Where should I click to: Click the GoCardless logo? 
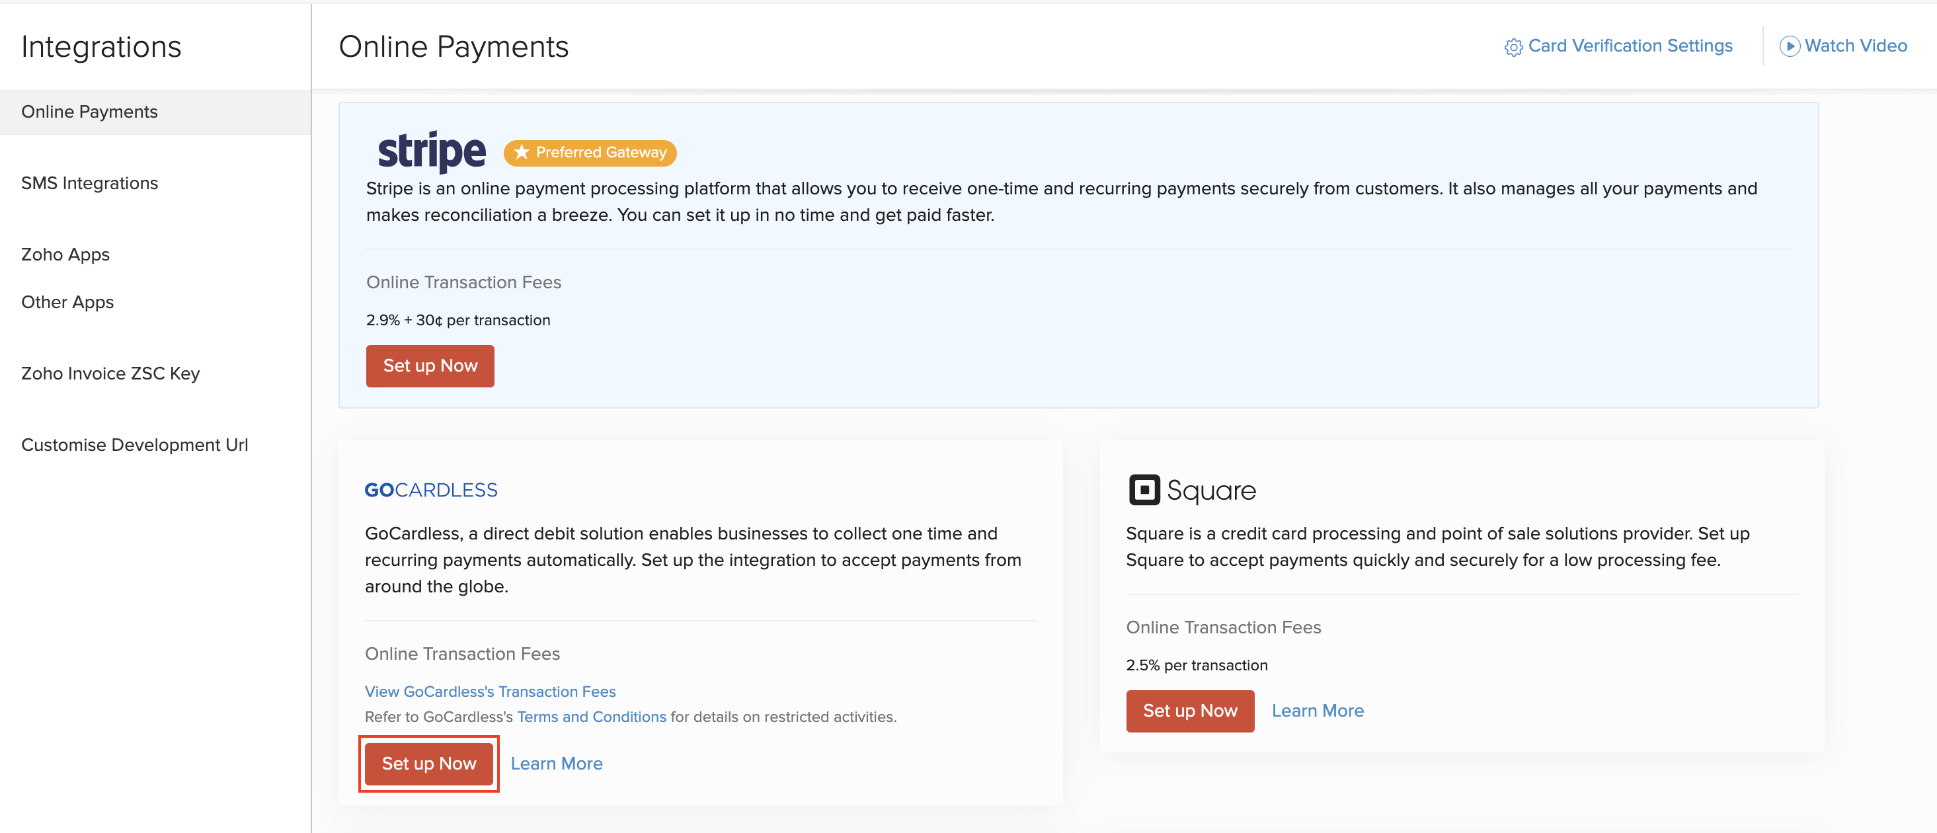(430, 489)
